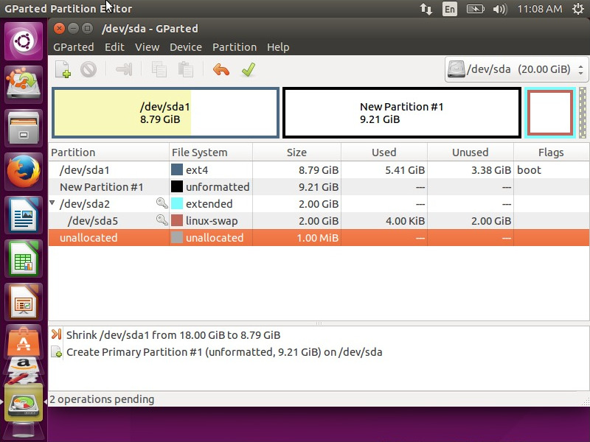Open the Files manager from launcher

tap(24, 127)
